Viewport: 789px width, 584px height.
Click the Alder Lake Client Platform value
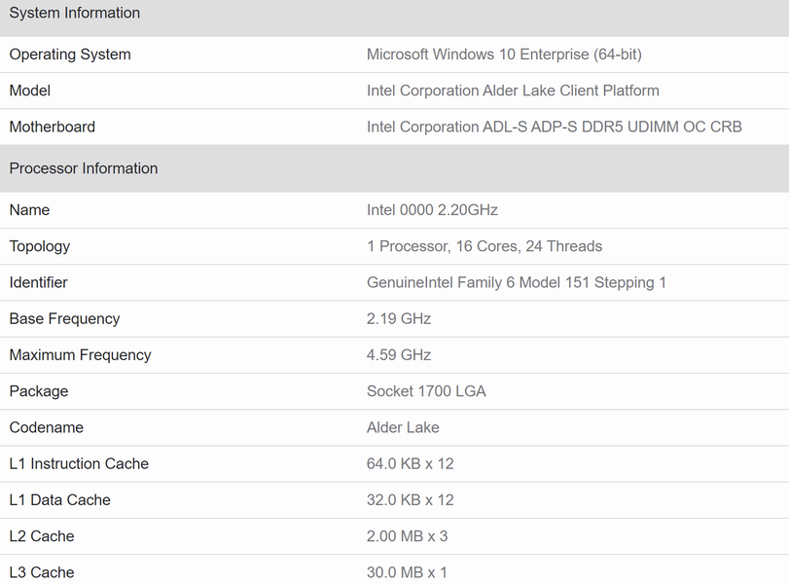point(513,91)
